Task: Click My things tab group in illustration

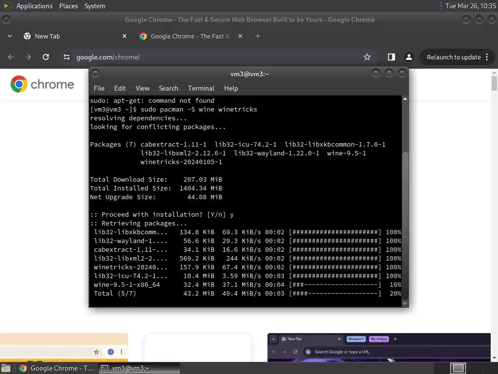Action: pyautogui.click(x=378, y=339)
